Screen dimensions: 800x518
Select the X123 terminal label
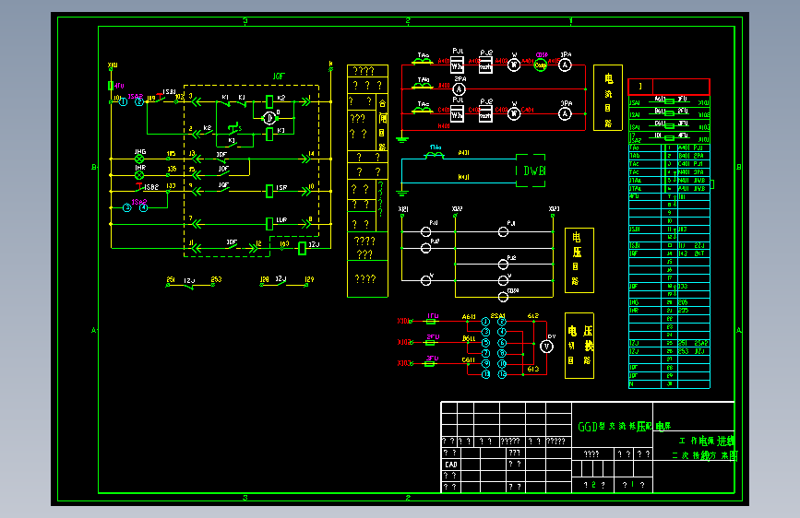(x=554, y=209)
